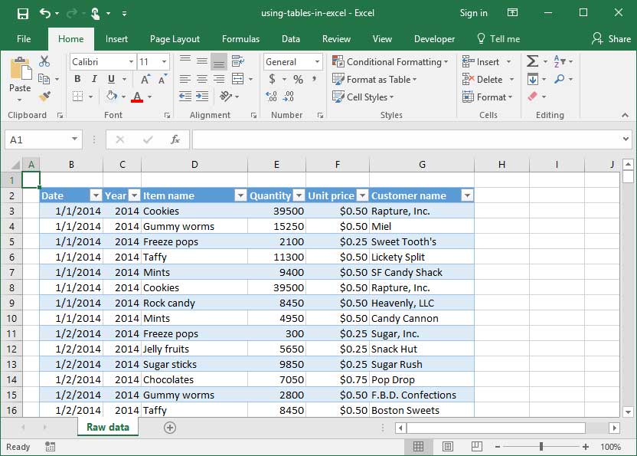Toggle bold formatting
637x456 pixels.
pos(77,79)
